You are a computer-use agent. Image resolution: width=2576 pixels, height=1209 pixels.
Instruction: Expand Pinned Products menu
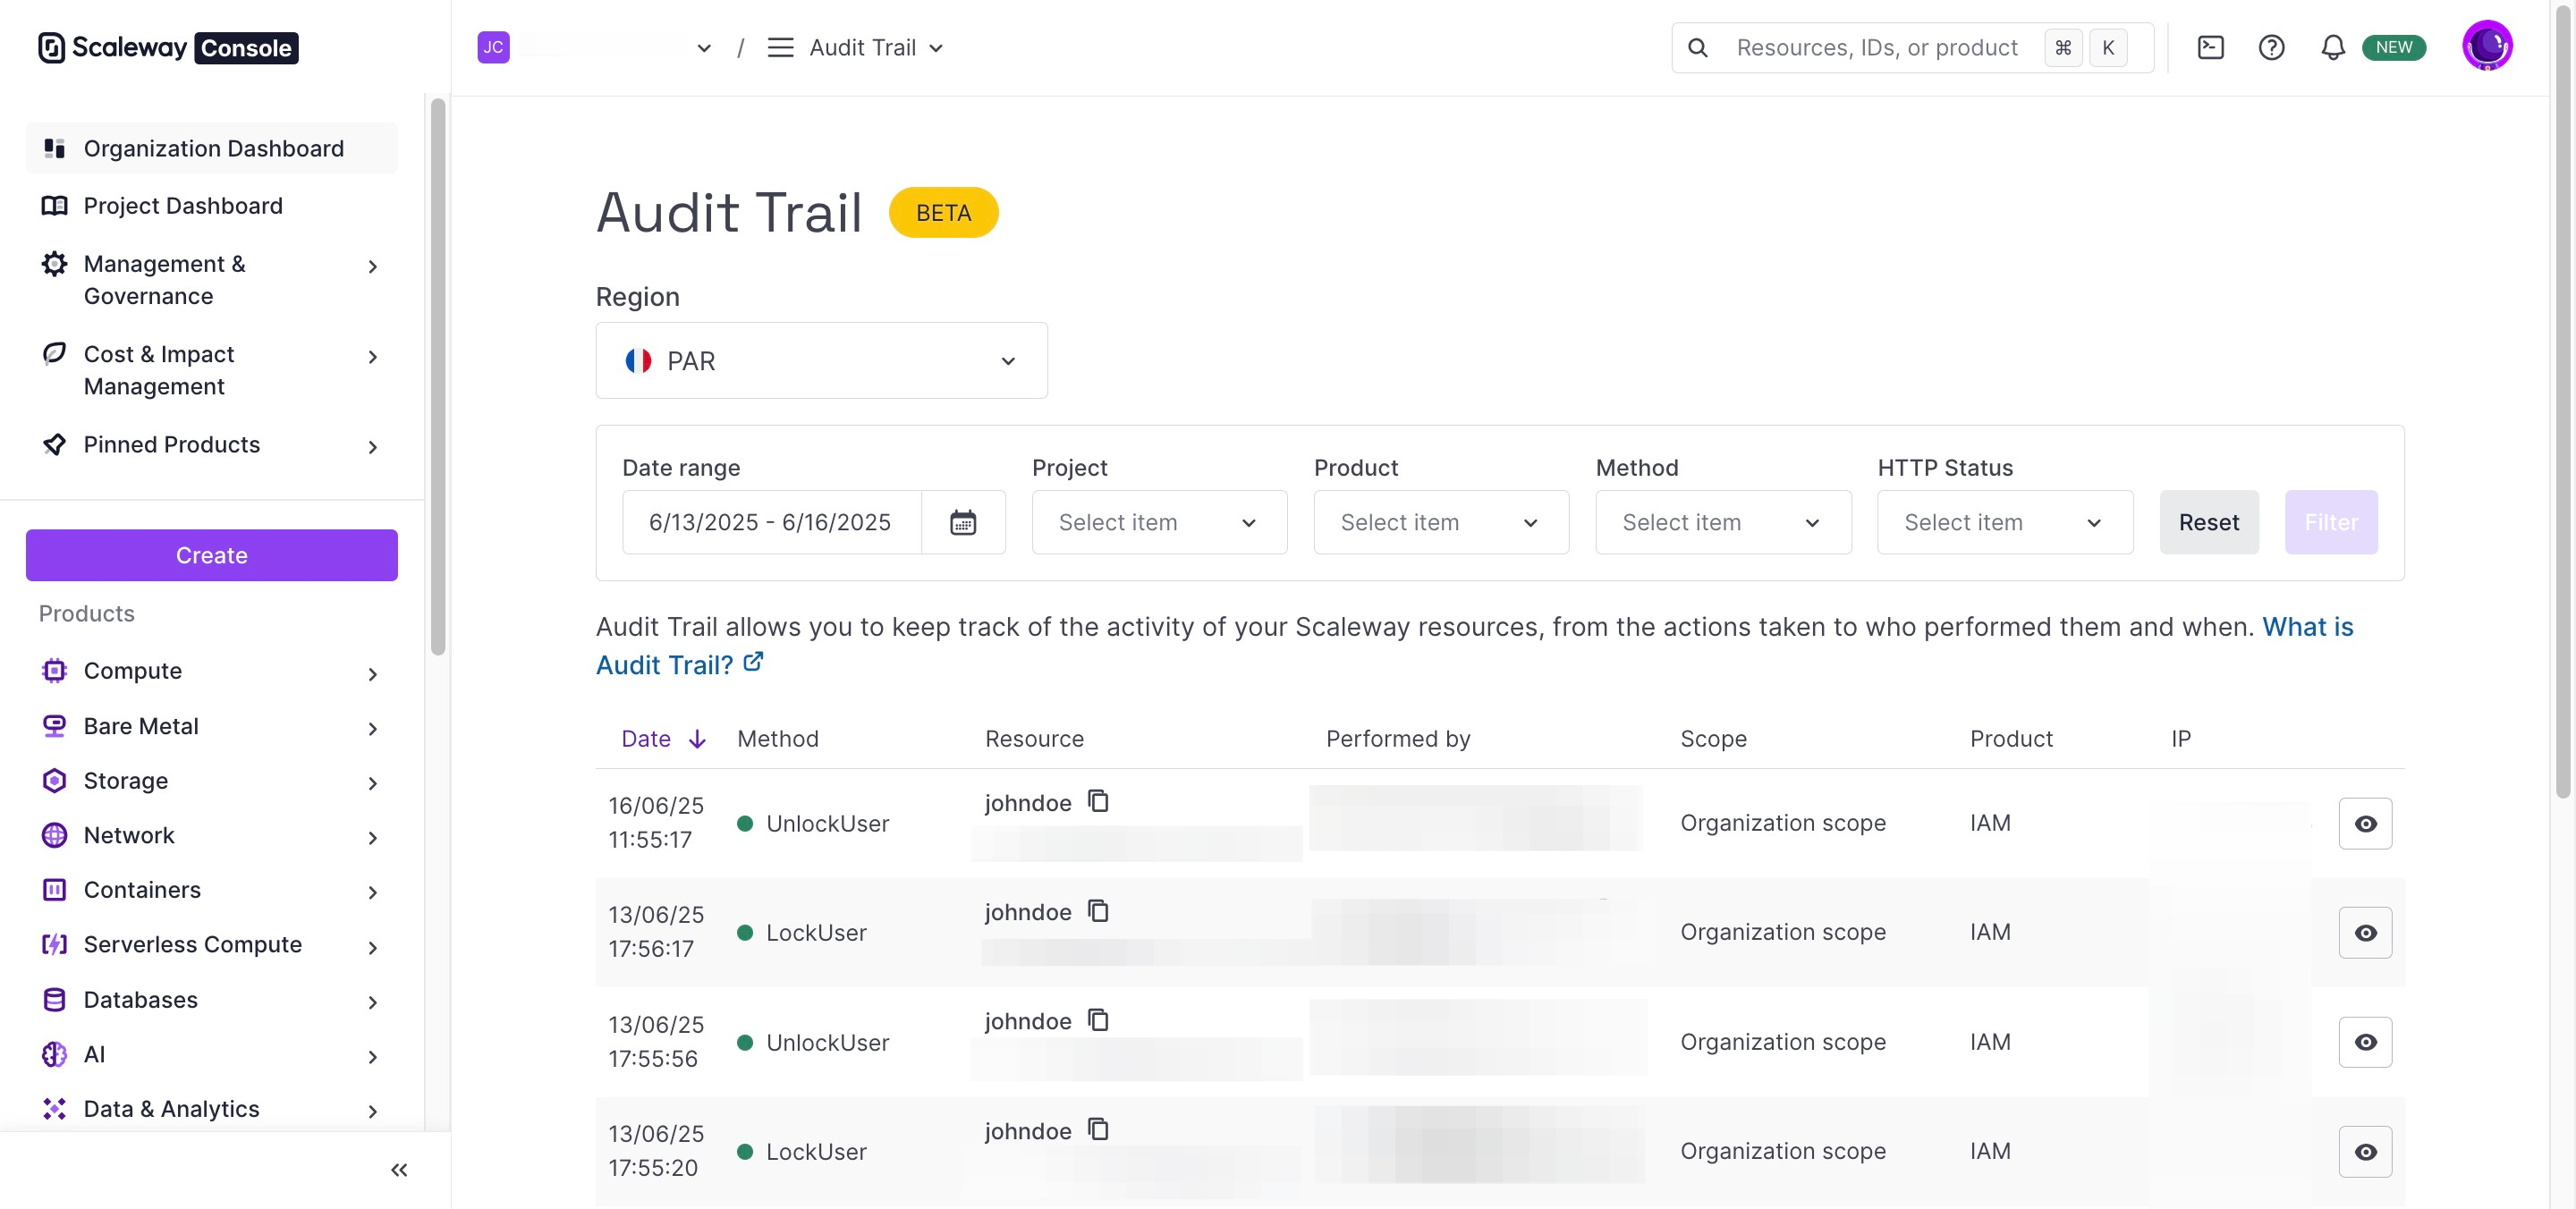tap(212, 444)
